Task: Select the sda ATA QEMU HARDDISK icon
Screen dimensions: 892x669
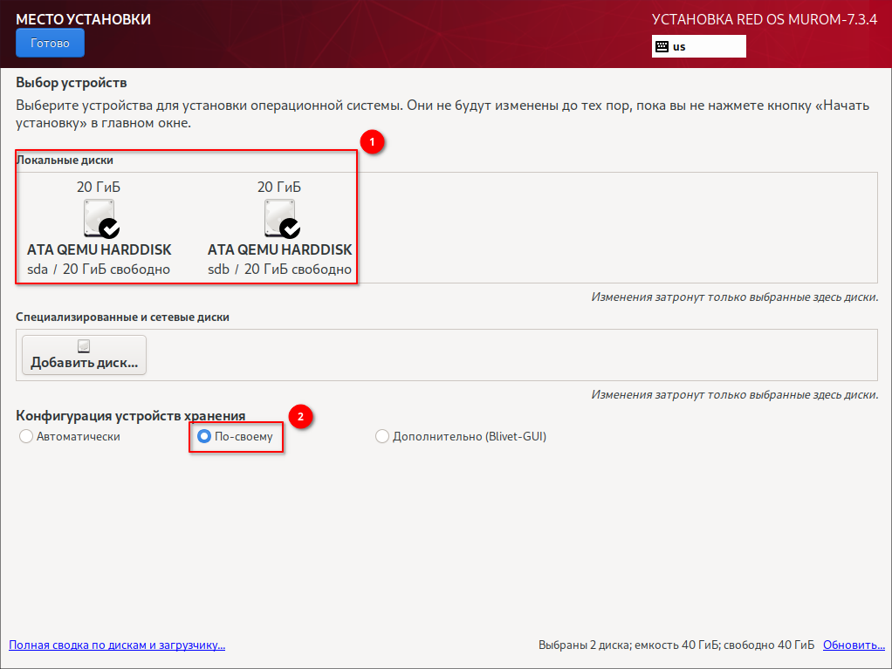Action: point(100,218)
